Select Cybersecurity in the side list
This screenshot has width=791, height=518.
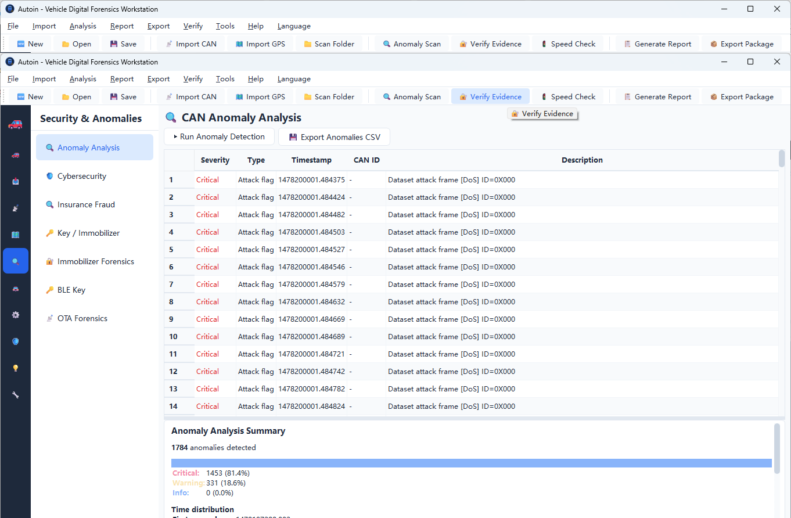95,176
